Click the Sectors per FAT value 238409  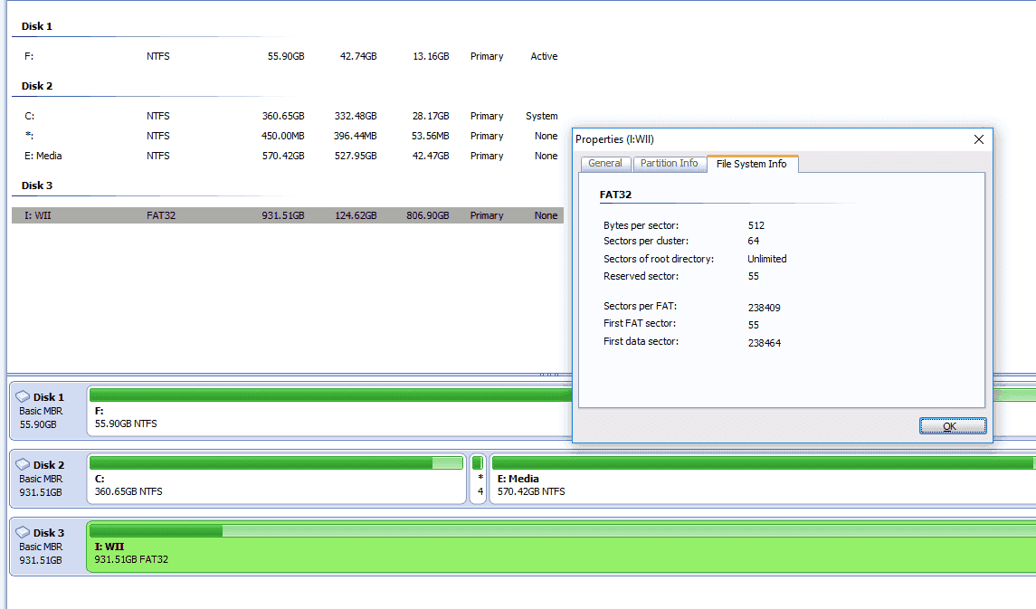(764, 308)
